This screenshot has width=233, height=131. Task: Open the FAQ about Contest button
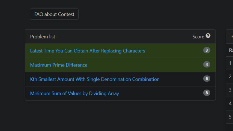54,14
